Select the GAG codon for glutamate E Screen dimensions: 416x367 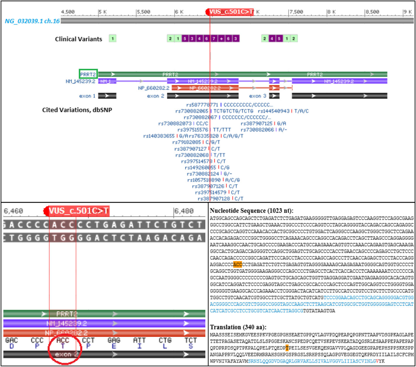[114, 340]
